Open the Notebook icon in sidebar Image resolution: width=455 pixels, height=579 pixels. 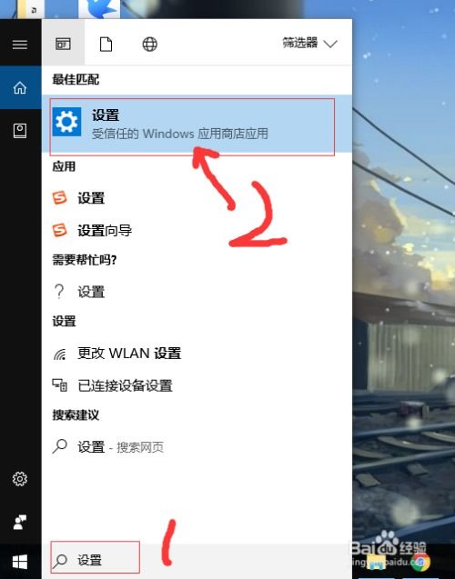tap(20, 131)
